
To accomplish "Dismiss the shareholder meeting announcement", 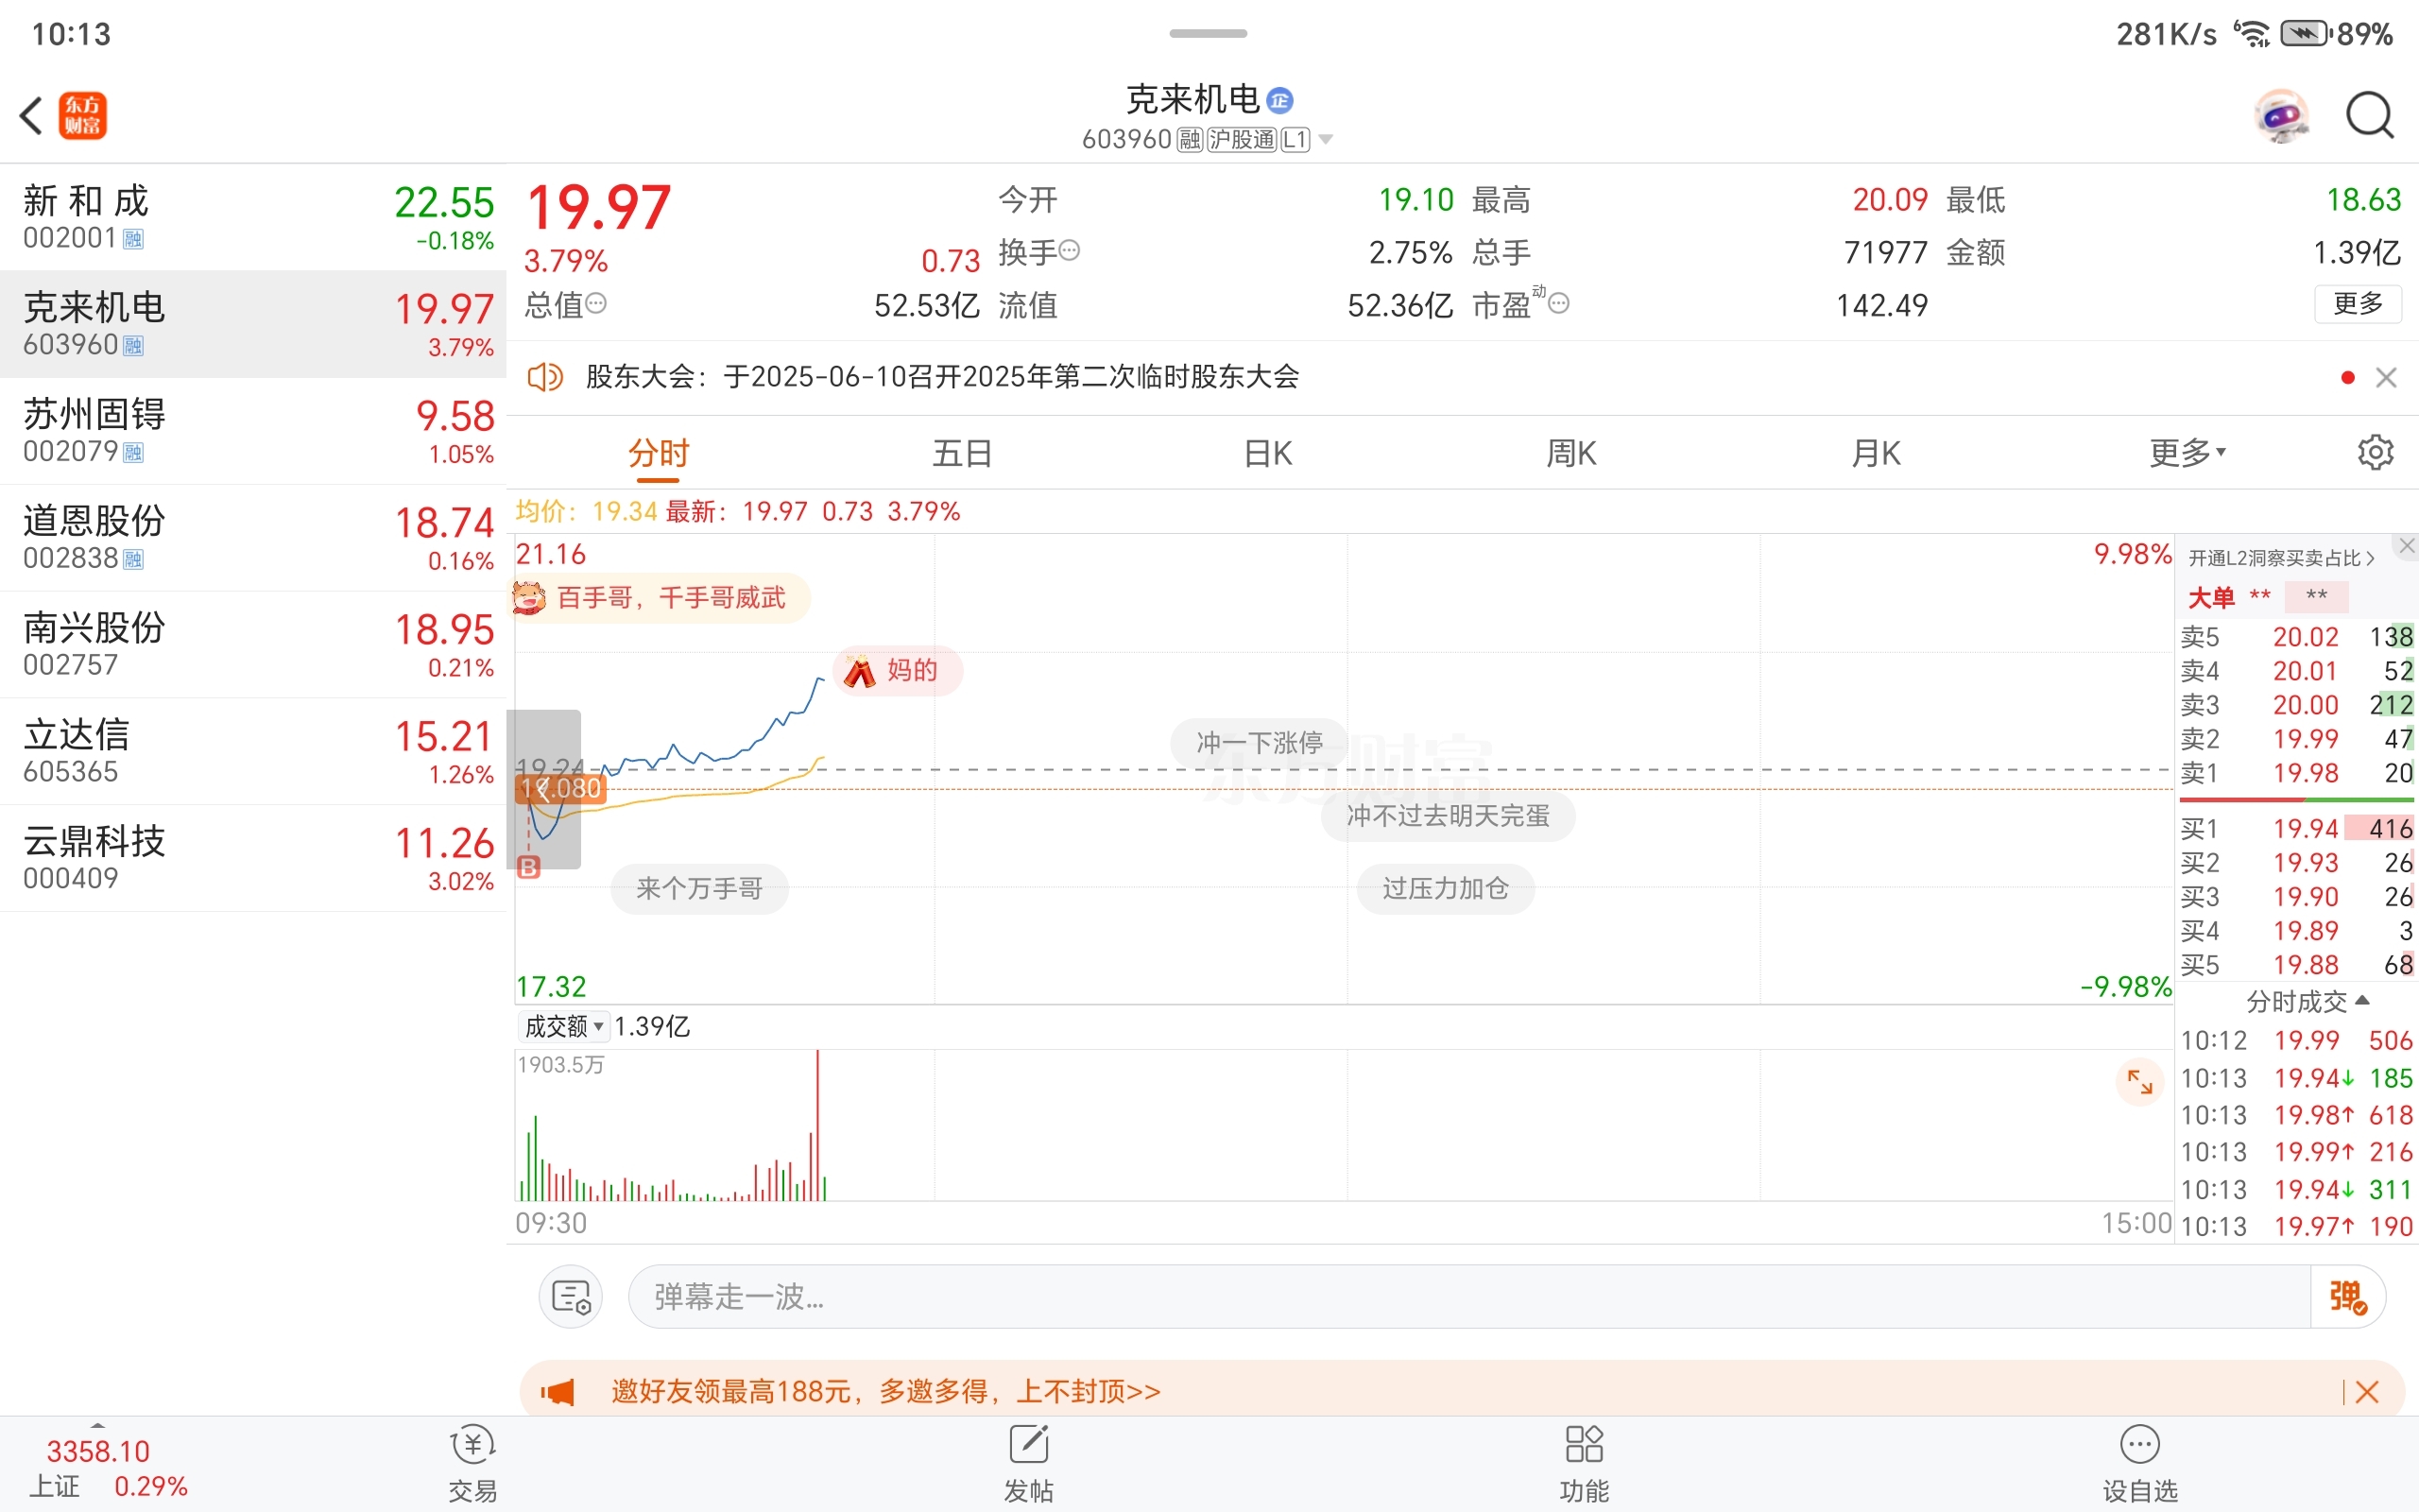I will 2386,377.
